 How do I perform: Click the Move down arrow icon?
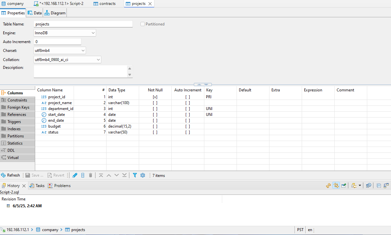coord(117,175)
